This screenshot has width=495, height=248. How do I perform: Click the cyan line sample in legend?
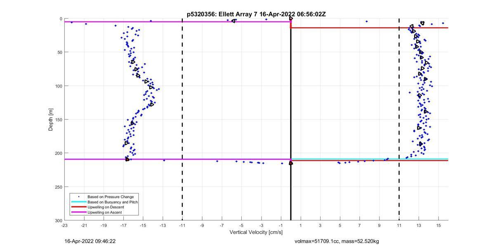(78, 202)
